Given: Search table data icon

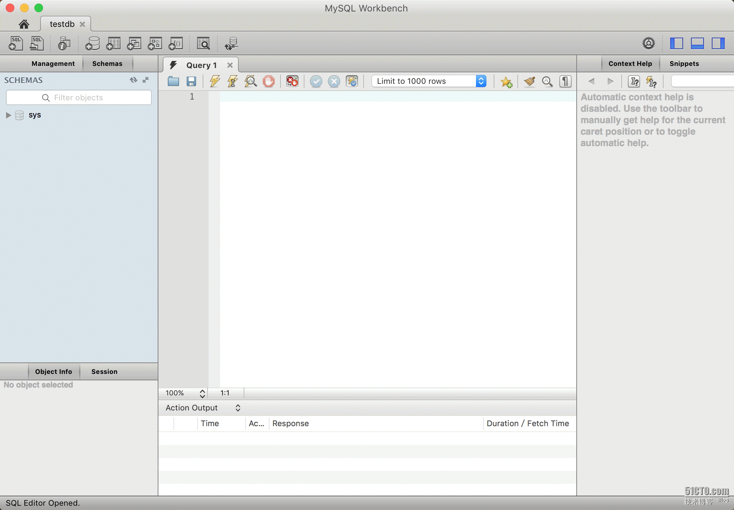Looking at the screenshot, I should tap(204, 43).
